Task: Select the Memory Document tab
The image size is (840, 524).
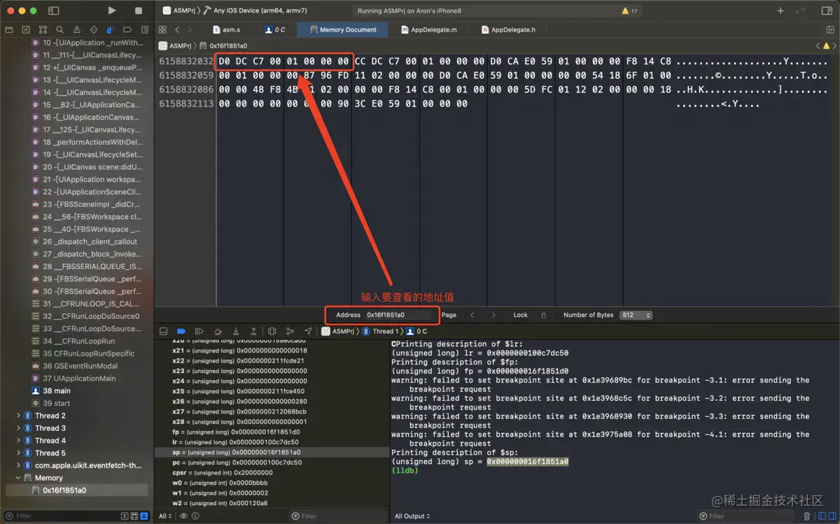Action: point(342,29)
